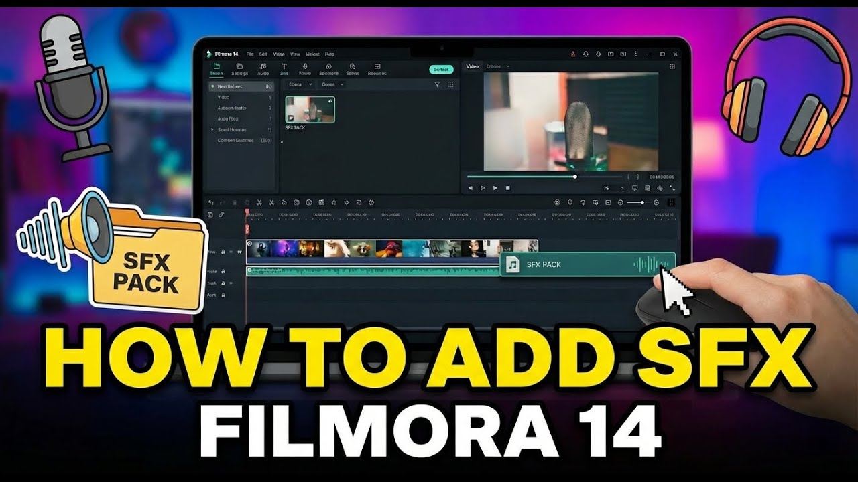Select the Video tab in preview panel
The width and height of the screenshot is (858, 482).
point(473,66)
